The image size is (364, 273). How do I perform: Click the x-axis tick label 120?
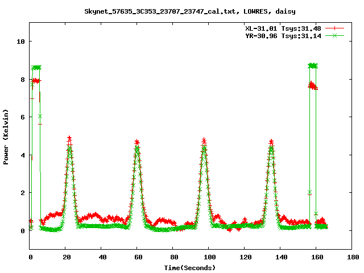coord(246,257)
